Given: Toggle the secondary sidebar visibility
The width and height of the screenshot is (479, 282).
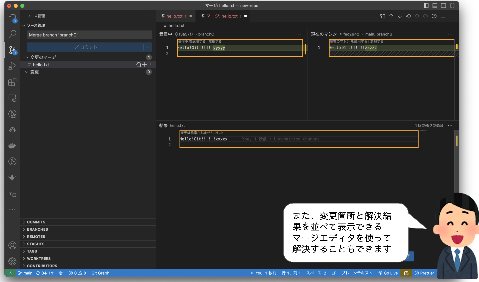Looking at the screenshot, I should coord(443,5).
